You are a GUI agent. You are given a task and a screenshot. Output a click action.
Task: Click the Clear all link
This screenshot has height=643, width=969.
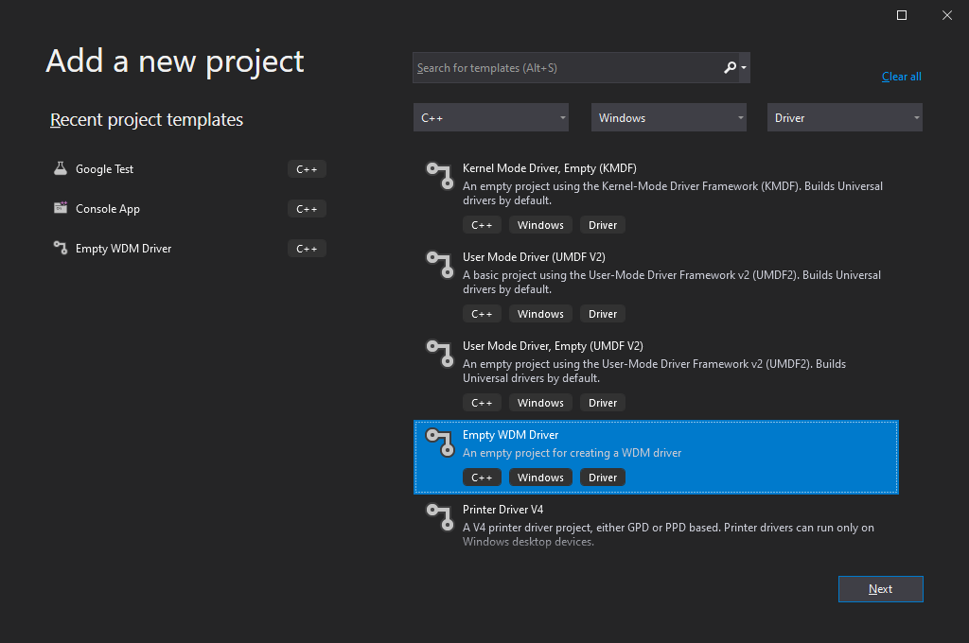click(x=901, y=77)
